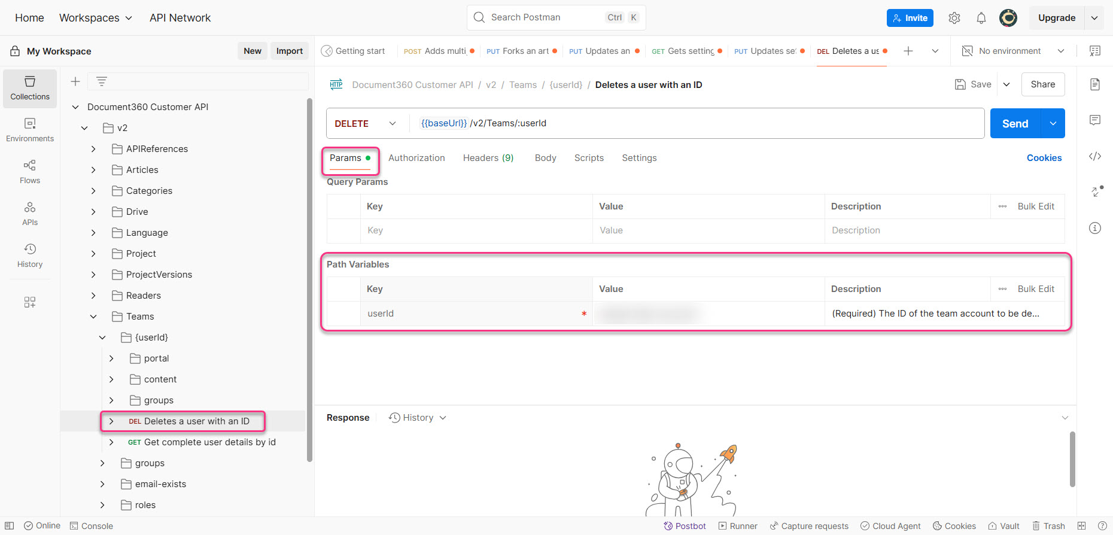Open the tabs overflow dropdown chevron

(x=935, y=51)
